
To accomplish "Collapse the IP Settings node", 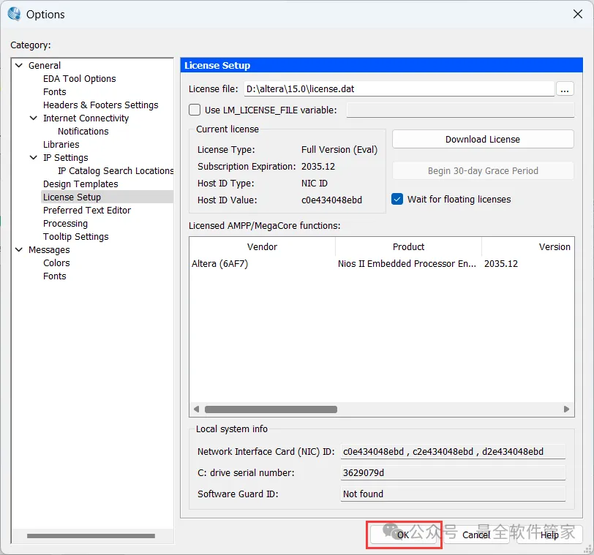I will click(34, 157).
